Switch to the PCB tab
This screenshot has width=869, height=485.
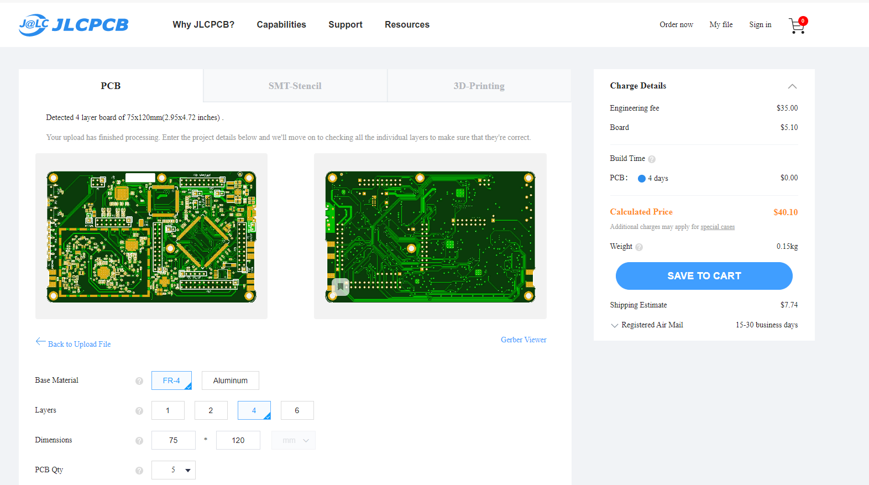tap(111, 86)
